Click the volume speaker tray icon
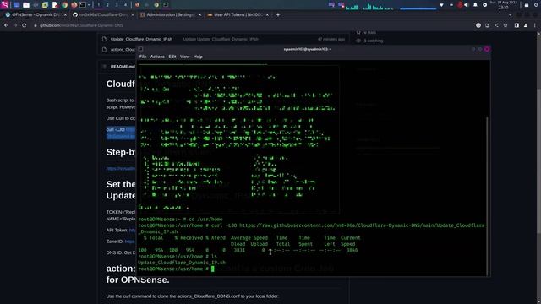541x304 pixels. (x=466, y=5)
